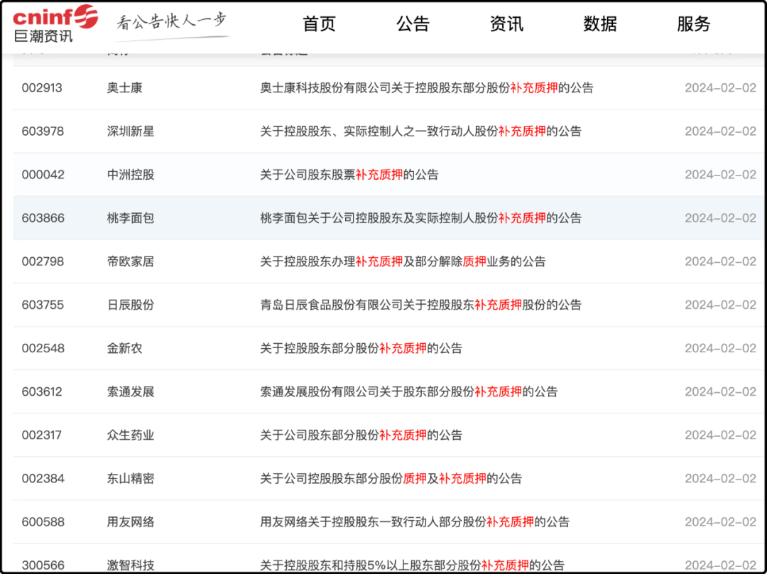Viewport: 767px width, 574px height.
Task: Open 青岛日辰食品 补充质押股份 announcement
Action: (x=420, y=305)
